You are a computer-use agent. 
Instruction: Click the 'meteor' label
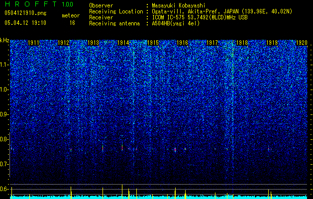(x=71, y=15)
